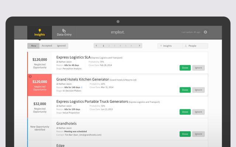Click person icon in Kitchen Generator row

(57, 84)
